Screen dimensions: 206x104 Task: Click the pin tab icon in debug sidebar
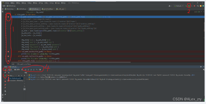(x=5, y=95)
